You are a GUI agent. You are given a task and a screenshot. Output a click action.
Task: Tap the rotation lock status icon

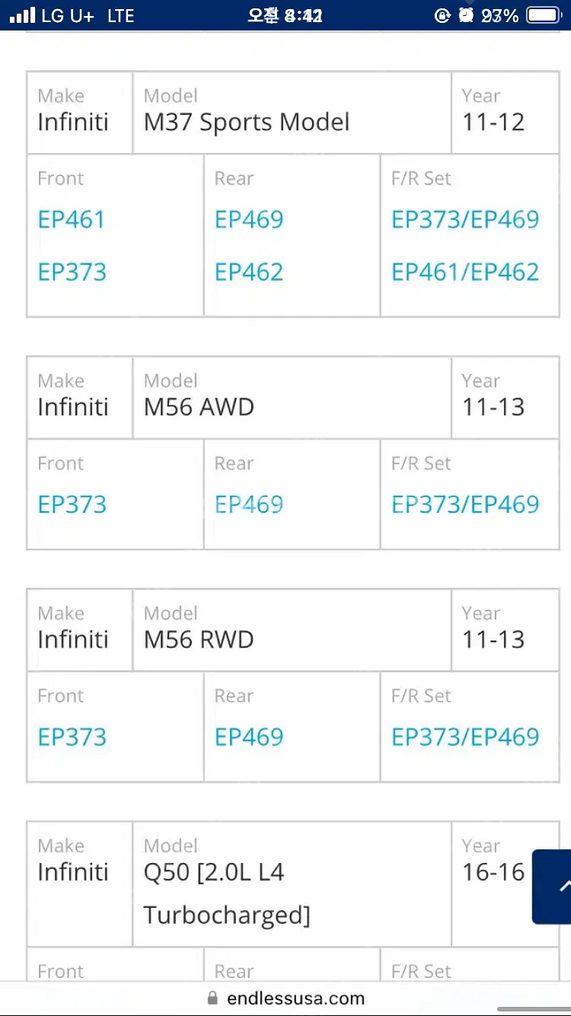point(442,15)
